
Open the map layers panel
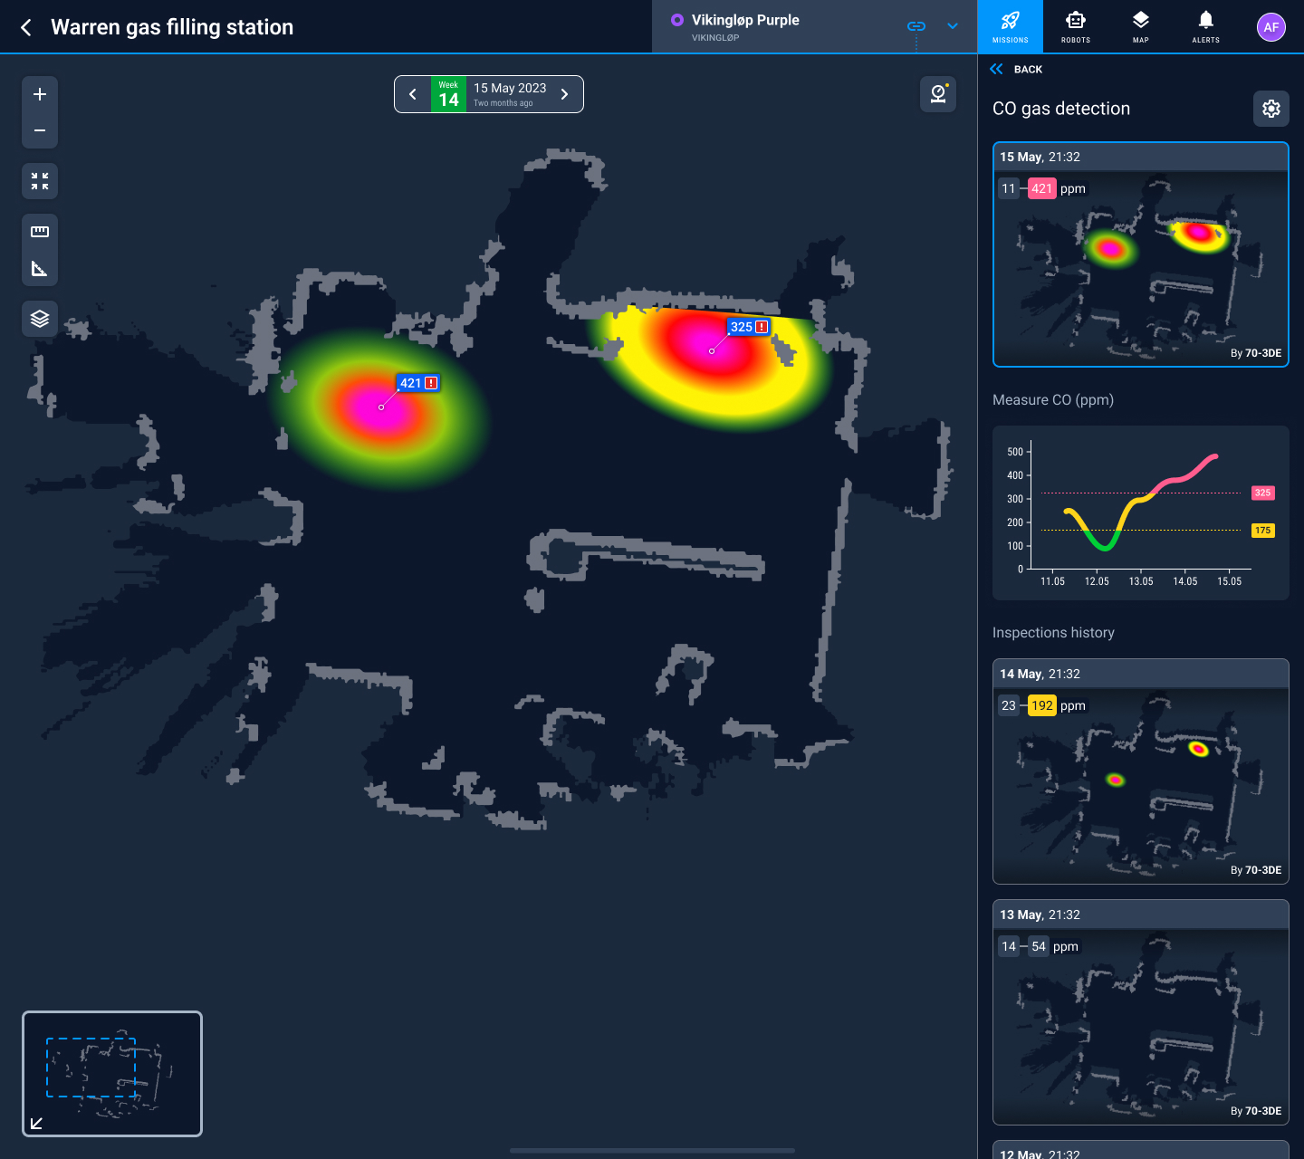point(40,319)
